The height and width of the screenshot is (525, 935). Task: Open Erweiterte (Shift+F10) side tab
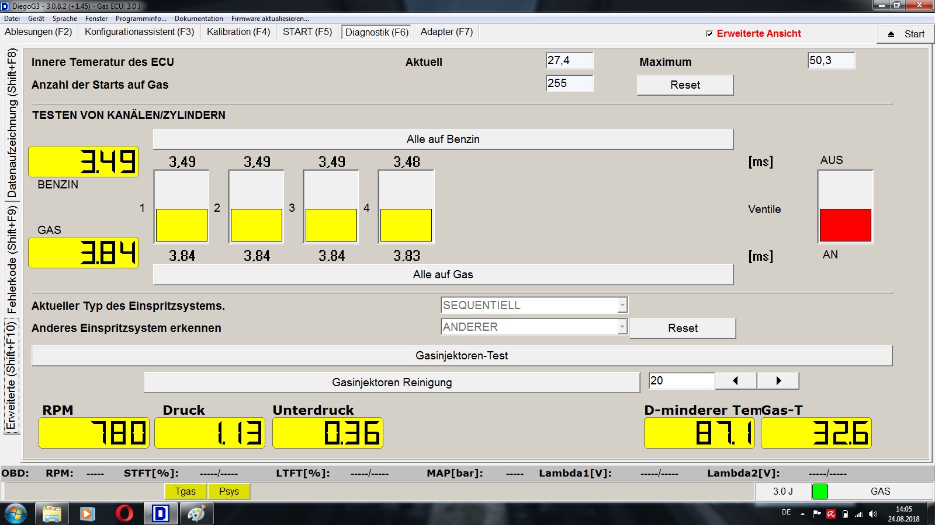click(x=12, y=376)
